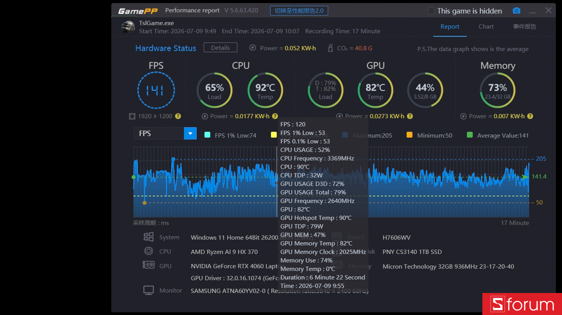Click the 切换至性能报告2.0 button
Image resolution: width=562 pixels, height=315 pixels.
(299, 10)
